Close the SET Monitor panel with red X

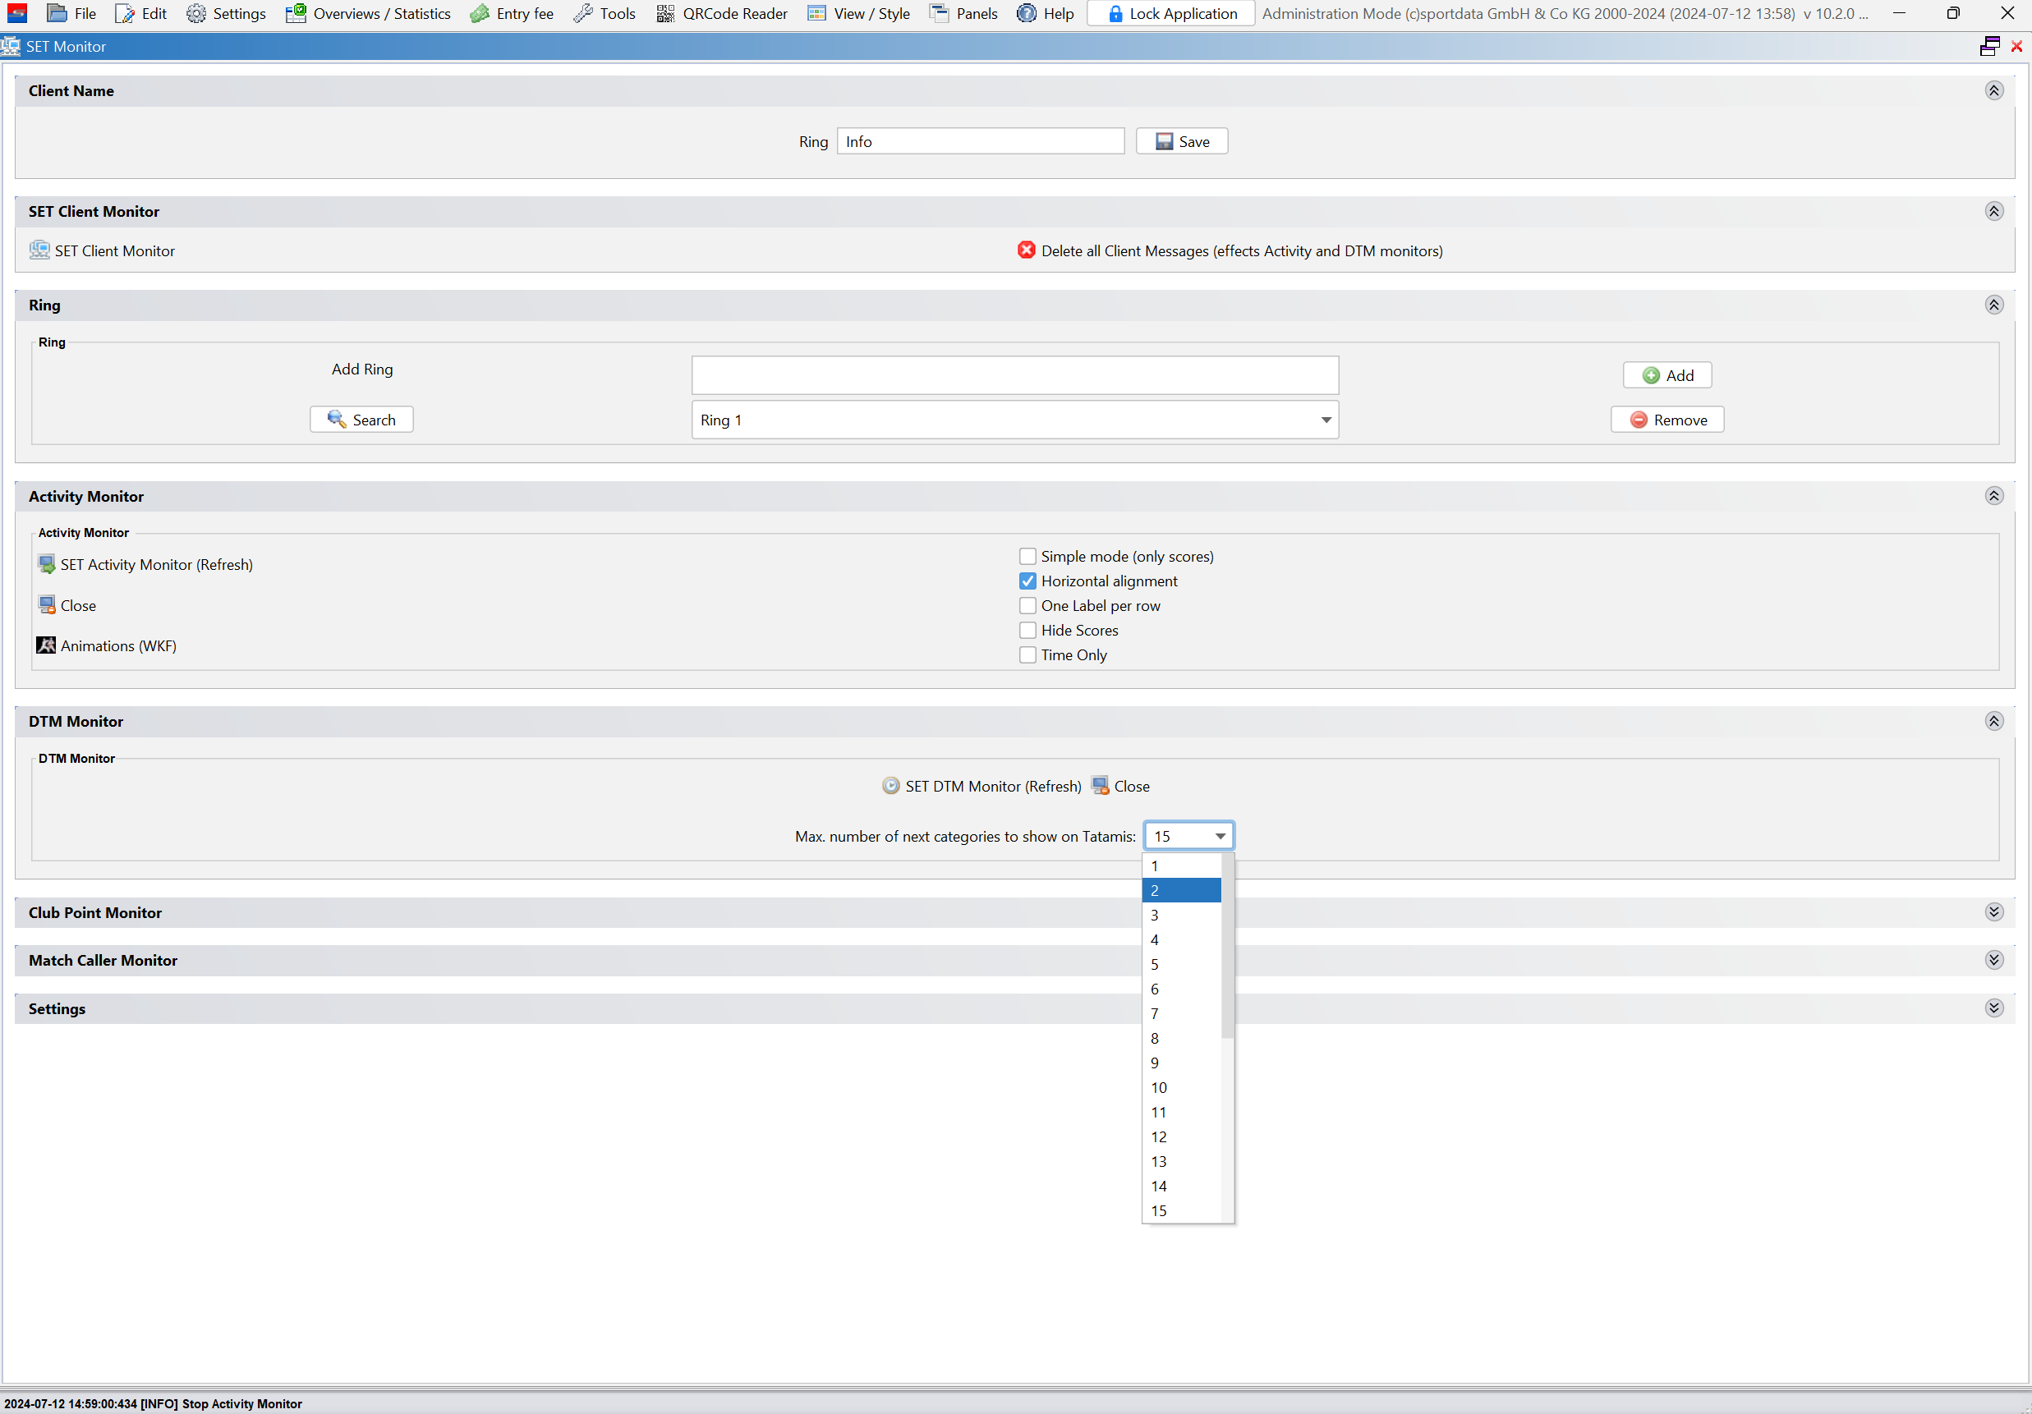[2017, 46]
